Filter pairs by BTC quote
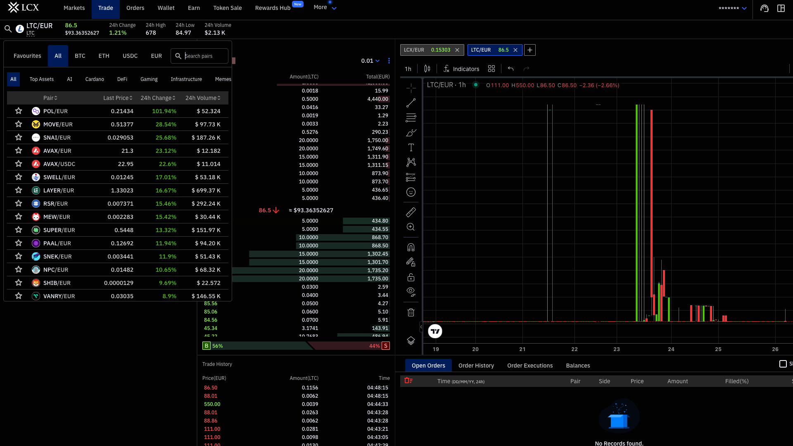The image size is (793, 446). tap(80, 56)
